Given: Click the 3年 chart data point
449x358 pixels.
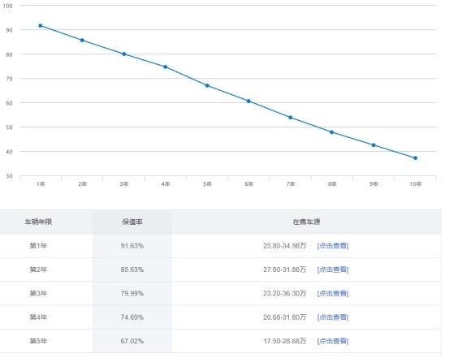Looking at the screenshot, I should [124, 54].
